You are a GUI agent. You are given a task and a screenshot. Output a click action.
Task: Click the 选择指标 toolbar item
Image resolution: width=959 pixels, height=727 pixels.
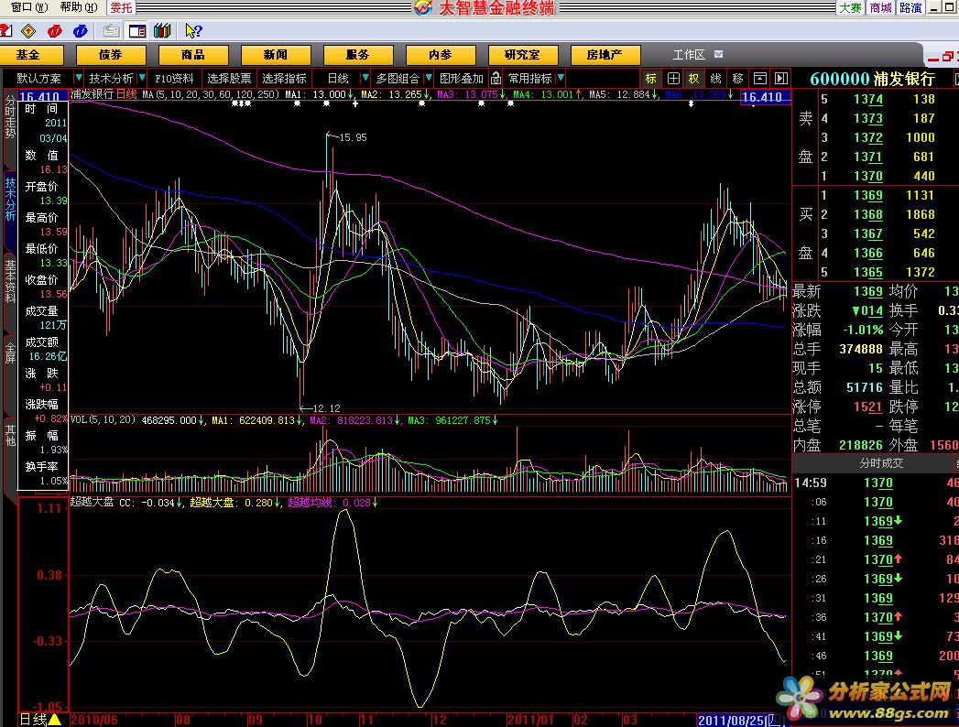click(284, 78)
